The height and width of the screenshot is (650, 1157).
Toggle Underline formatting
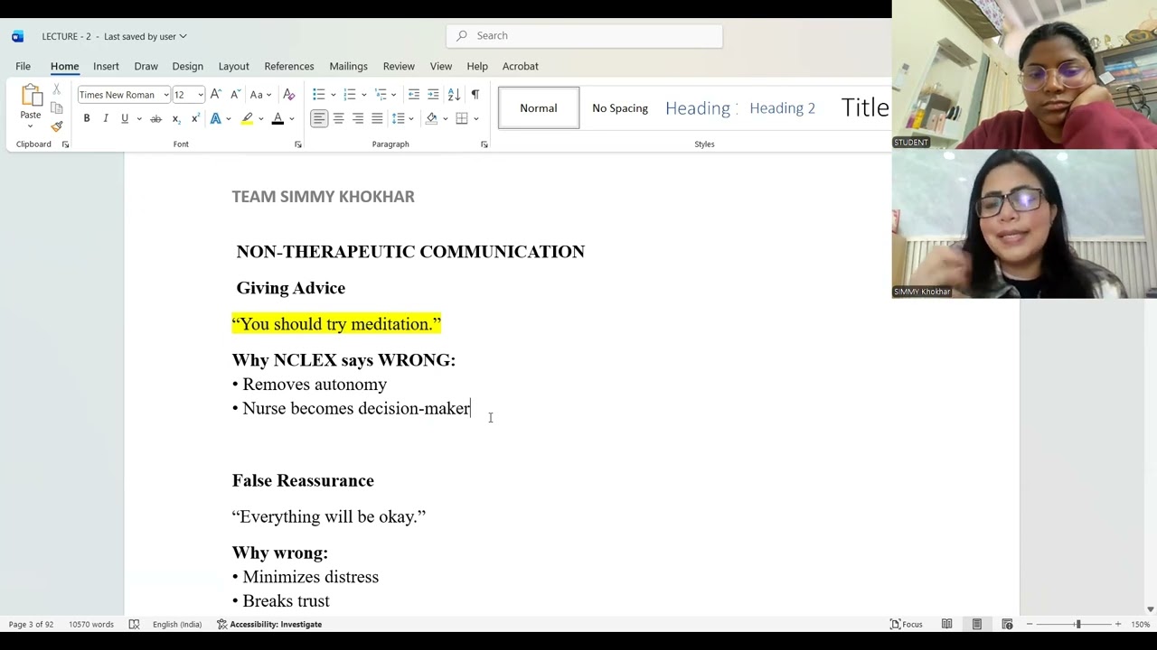pyautogui.click(x=125, y=118)
